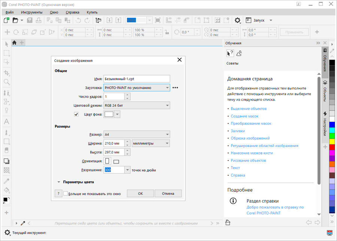Viewport: 337px width, 241px height.
Task: Select landscape orientation
Action: click(116, 162)
